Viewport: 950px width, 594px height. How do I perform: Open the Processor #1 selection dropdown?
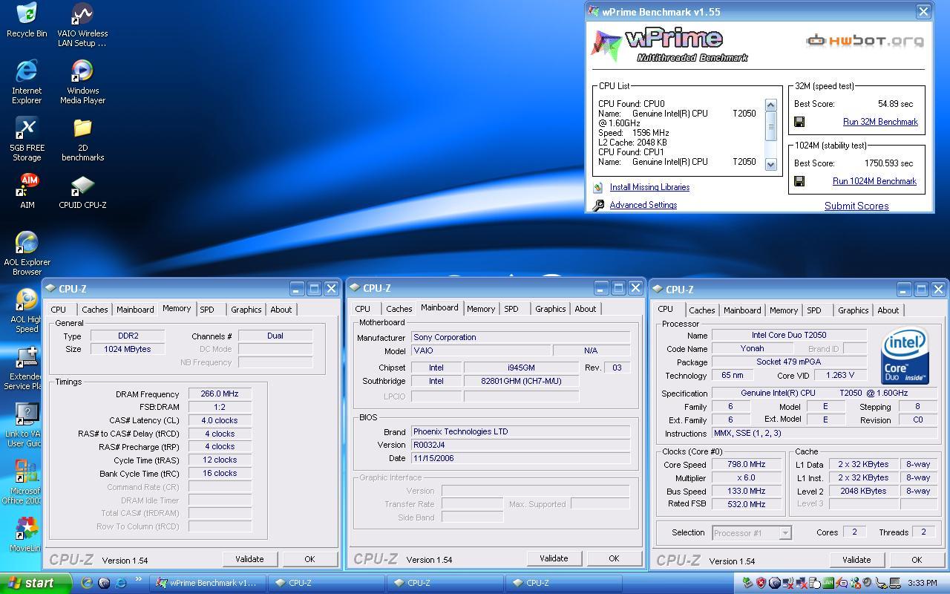[752, 532]
